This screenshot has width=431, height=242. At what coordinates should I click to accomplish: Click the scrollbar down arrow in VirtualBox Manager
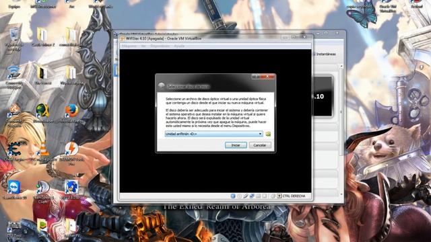341,194
